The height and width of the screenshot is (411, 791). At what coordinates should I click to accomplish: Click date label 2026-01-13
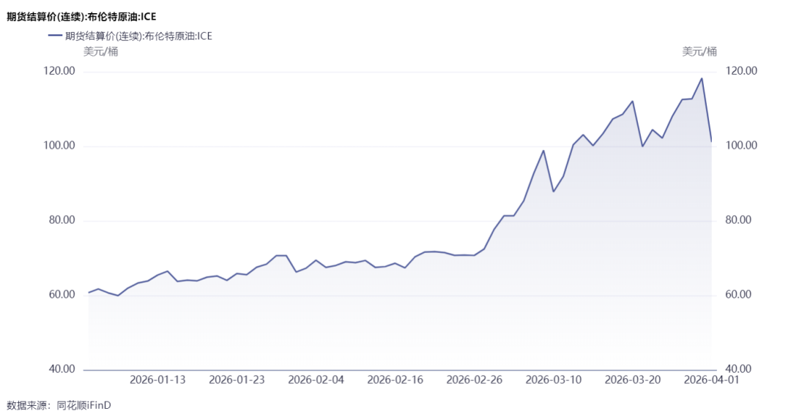pyautogui.click(x=157, y=380)
